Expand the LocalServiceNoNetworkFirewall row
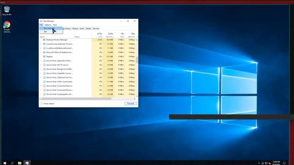 coord(41,48)
